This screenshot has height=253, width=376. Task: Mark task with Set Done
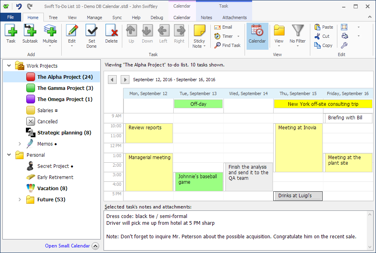pyautogui.click(x=92, y=36)
